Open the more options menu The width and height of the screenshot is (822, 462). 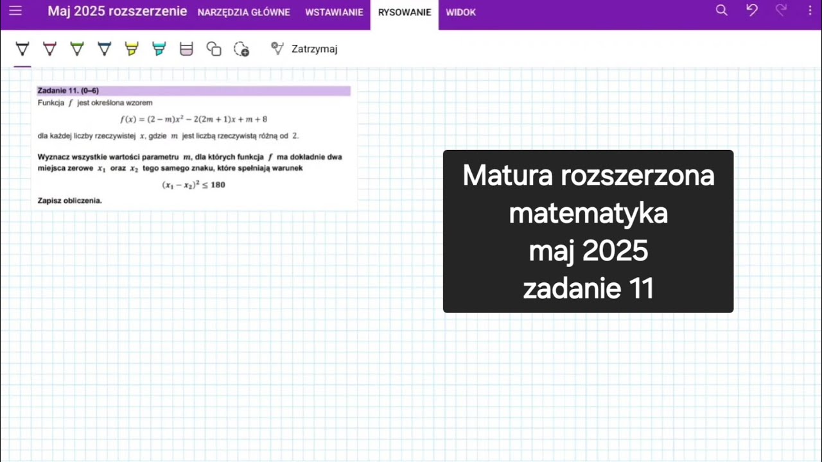(x=809, y=11)
